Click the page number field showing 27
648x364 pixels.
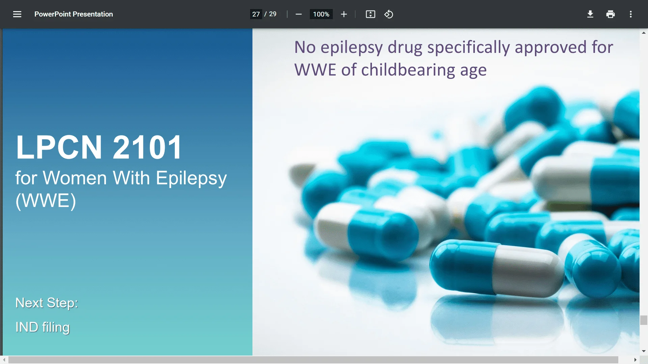[256, 14]
